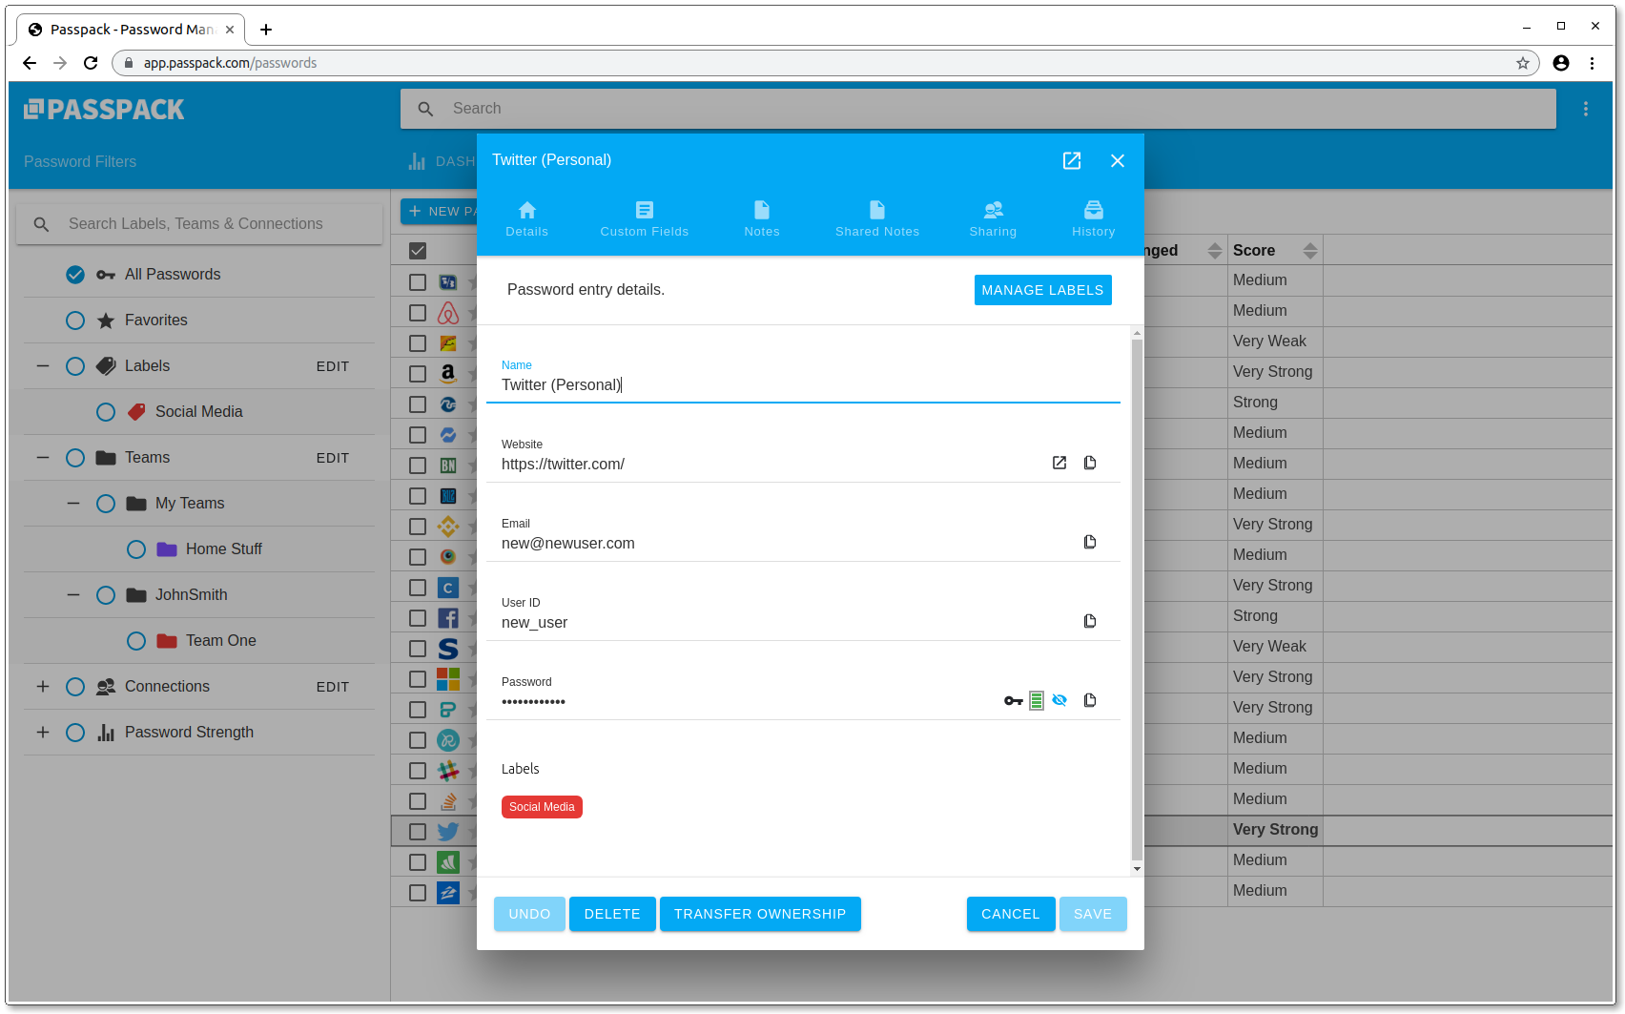1625x1014 pixels.
Task: Click the Amazon entry icon
Action: [448, 374]
